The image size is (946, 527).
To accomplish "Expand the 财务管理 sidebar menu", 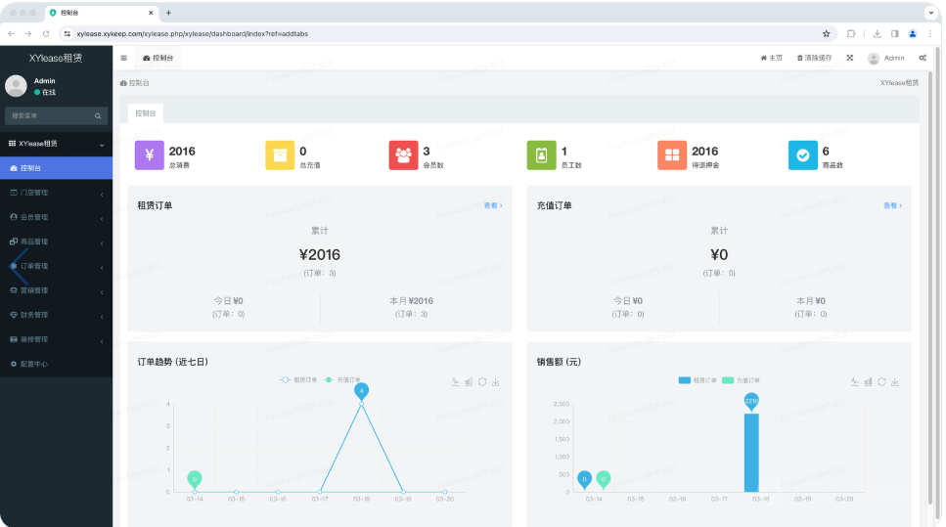I will tap(56, 315).
